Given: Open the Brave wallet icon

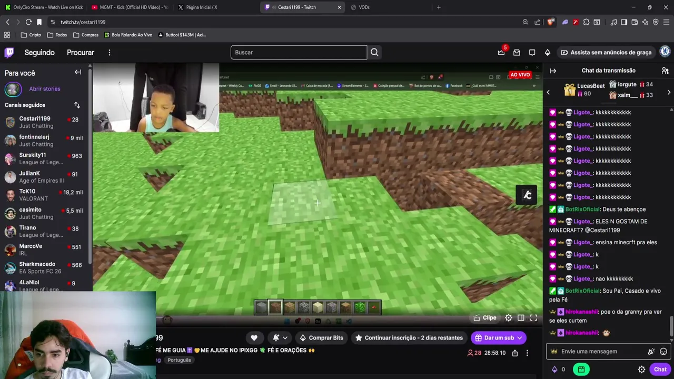Looking at the screenshot, I should [x=635, y=22].
